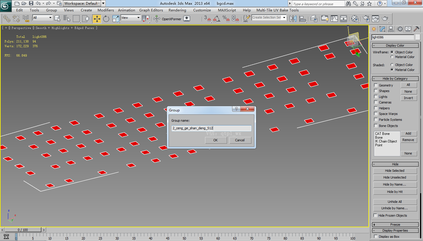Image resolution: width=423 pixels, height=241 pixels.
Task: Select the Select and Link tool
Action: tap(7, 19)
